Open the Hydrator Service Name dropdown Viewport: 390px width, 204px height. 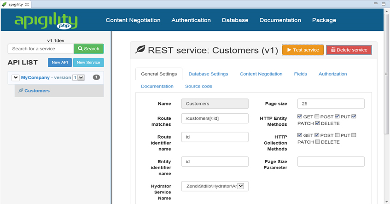241,186
